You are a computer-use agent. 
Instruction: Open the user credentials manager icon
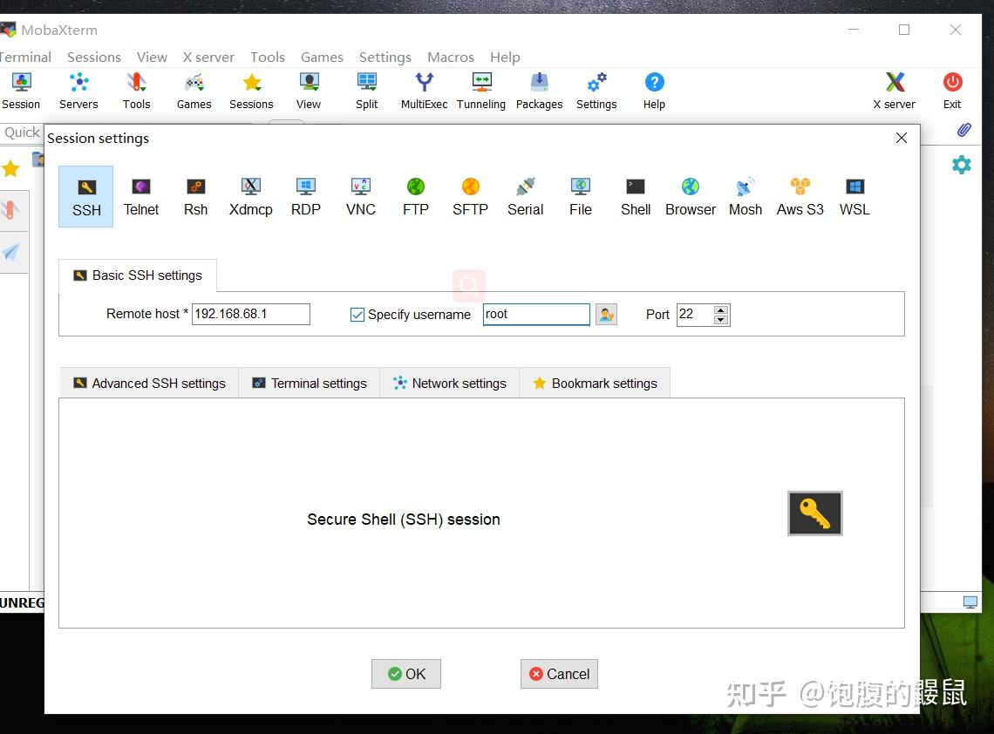[x=607, y=315]
